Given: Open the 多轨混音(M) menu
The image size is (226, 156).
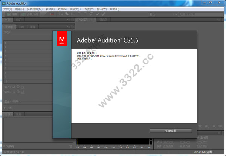Looking at the screenshot, I should (35, 9).
